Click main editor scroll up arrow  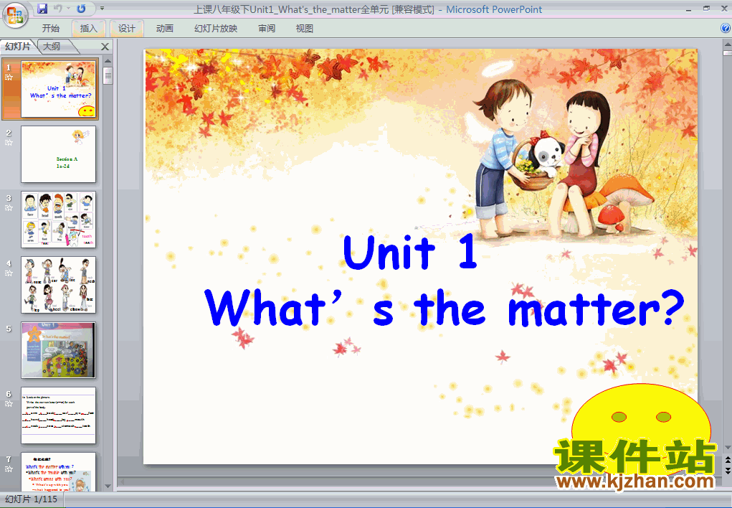coord(727,44)
